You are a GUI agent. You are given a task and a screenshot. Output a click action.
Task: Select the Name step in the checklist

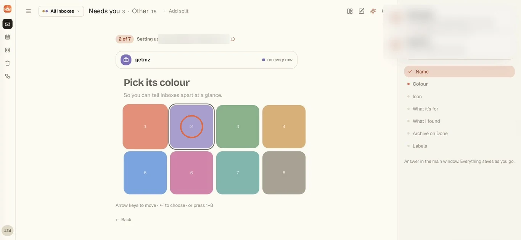459,72
